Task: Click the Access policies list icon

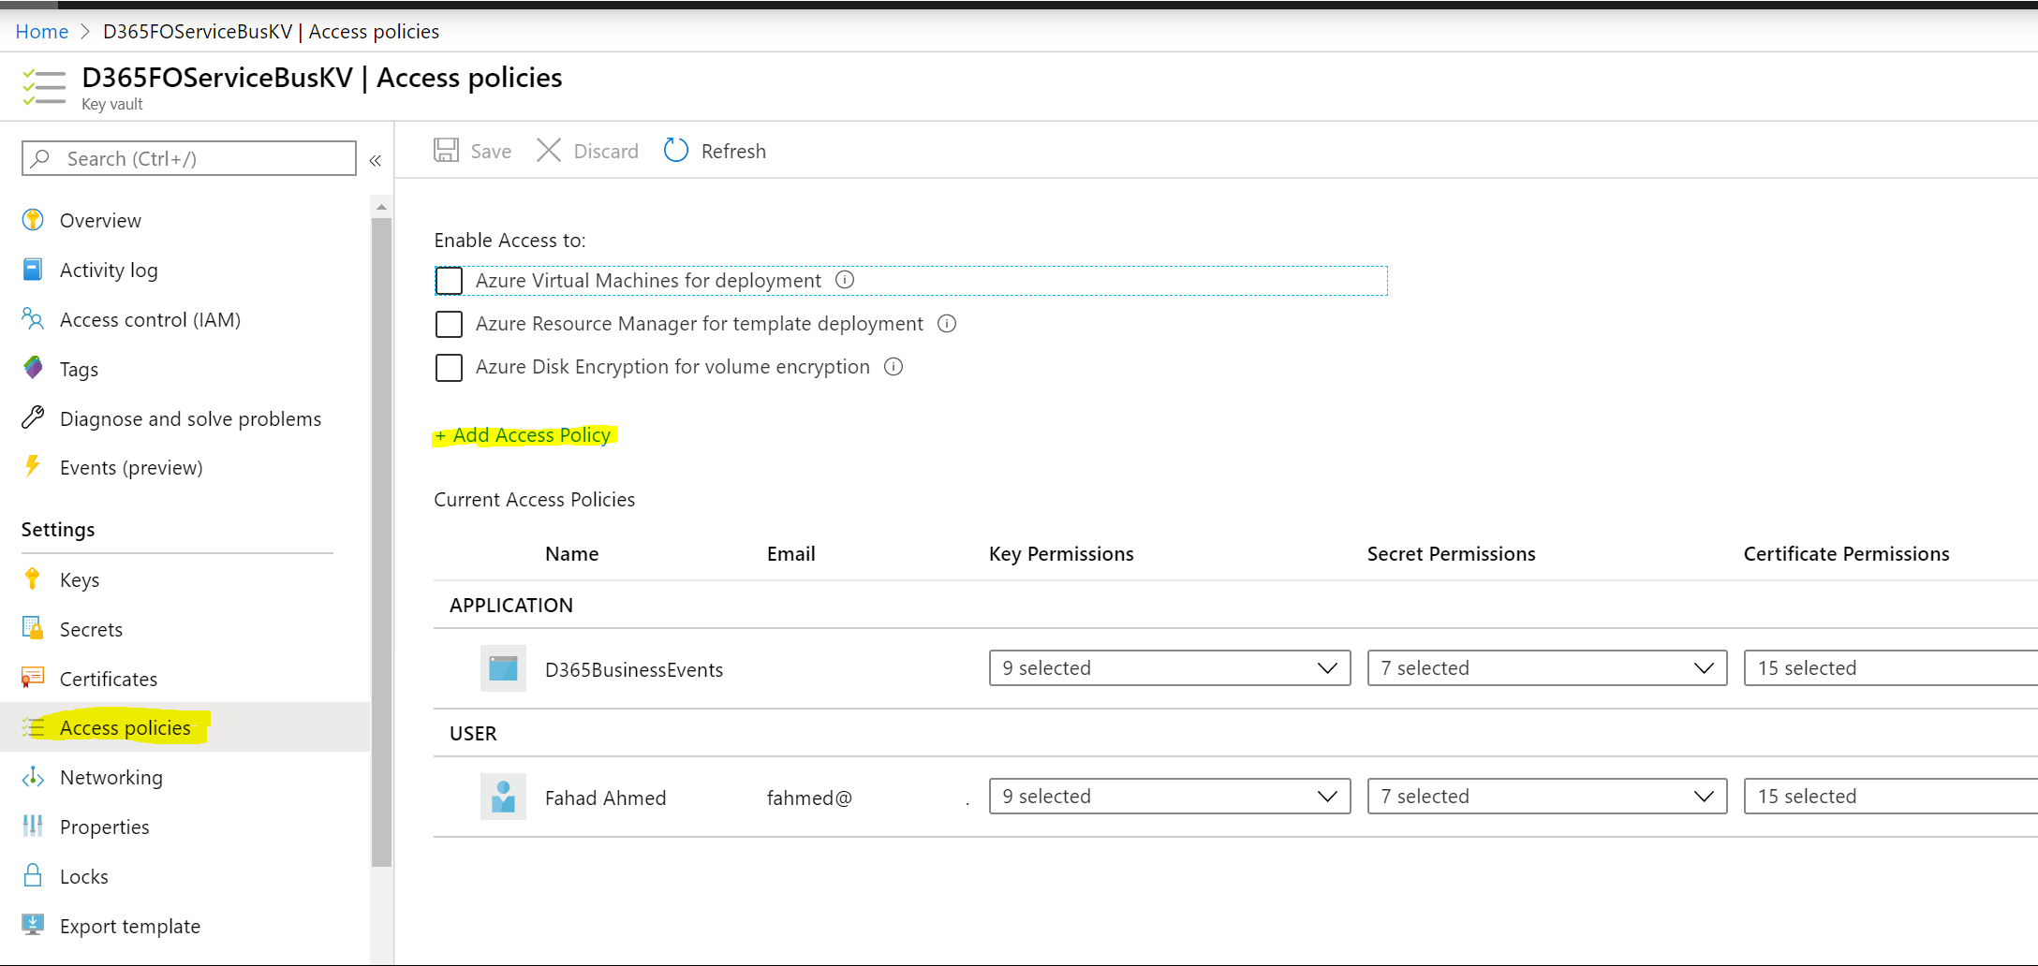Action: 33,727
